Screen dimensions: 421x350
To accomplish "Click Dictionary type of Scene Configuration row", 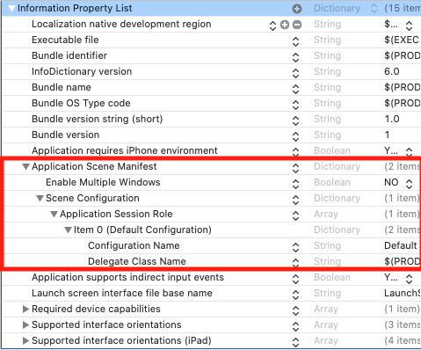I will pyautogui.click(x=337, y=199).
